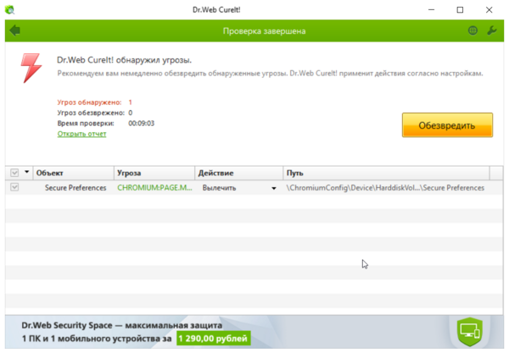Open the Вылечить action dropdown
This screenshot has height=353, width=509.
[x=239, y=188]
